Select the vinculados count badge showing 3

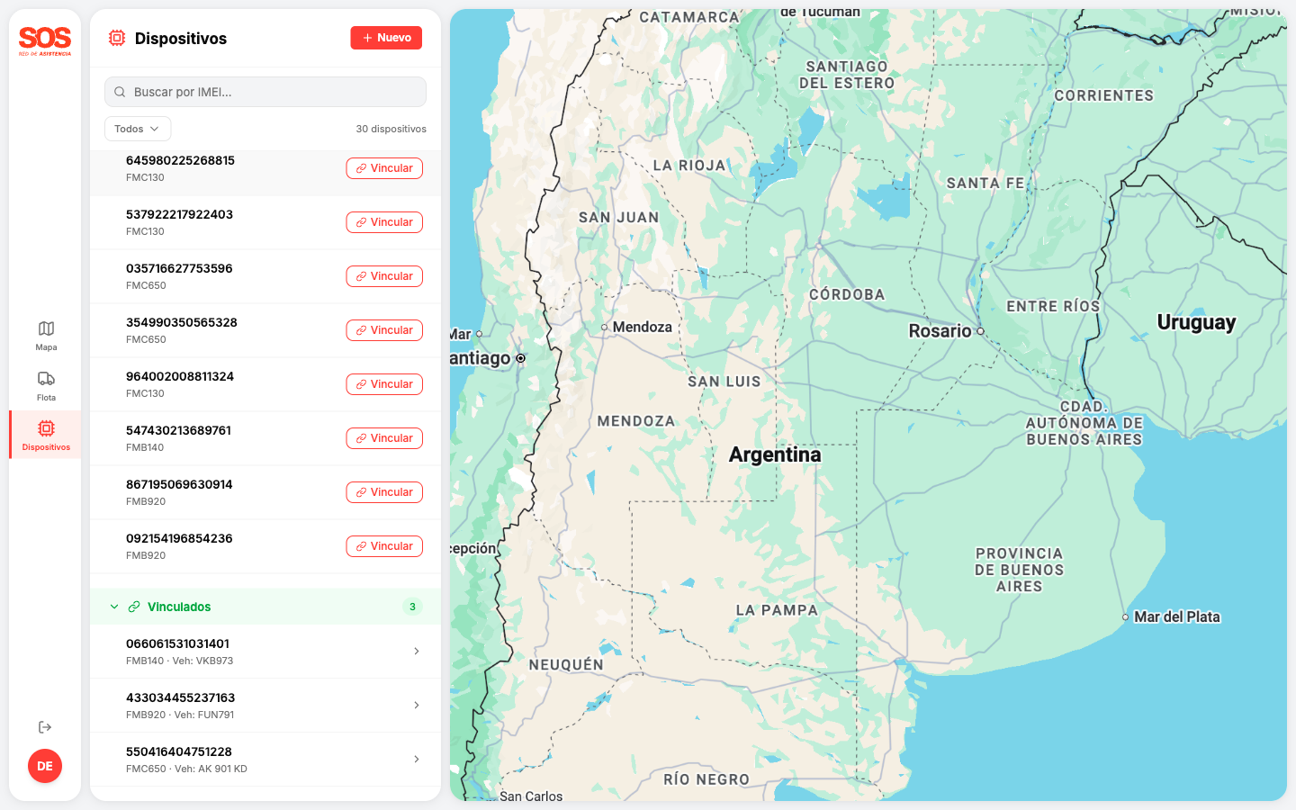[x=412, y=606]
